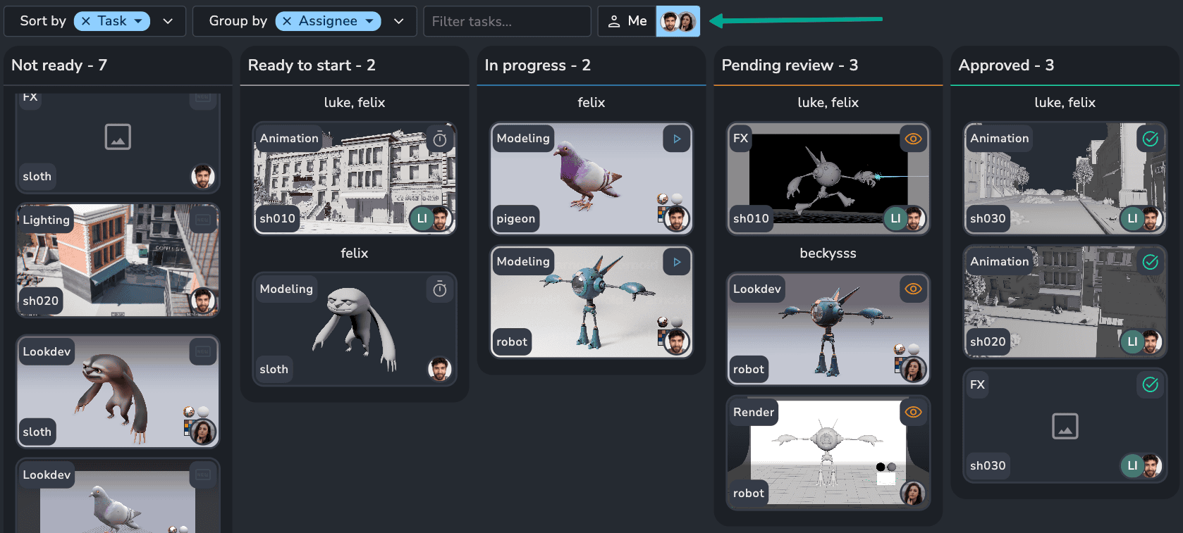Click the Filter tasks input field
This screenshot has width=1183, height=533.
pyautogui.click(x=506, y=21)
